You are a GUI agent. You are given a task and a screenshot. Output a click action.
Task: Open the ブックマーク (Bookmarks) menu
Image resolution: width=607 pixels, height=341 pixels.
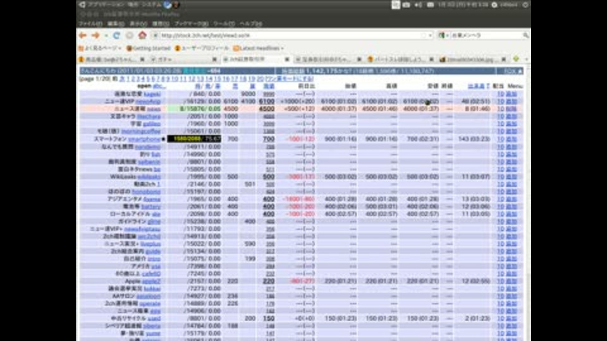[x=191, y=23]
